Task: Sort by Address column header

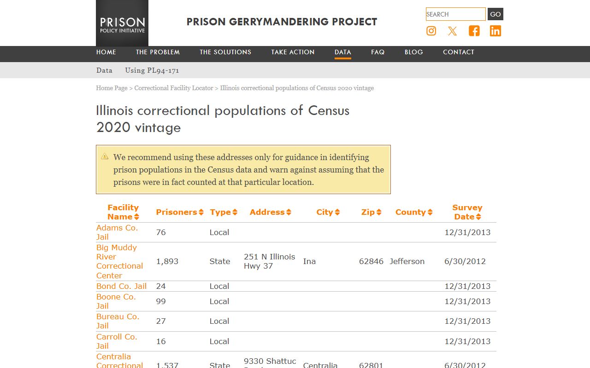Action: (x=271, y=212)
